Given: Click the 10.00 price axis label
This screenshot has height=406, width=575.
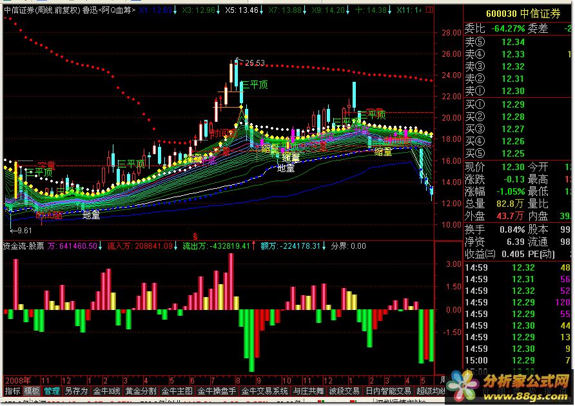Looking at the screenshot, I should pyautogui.click(x=451, y=224).
